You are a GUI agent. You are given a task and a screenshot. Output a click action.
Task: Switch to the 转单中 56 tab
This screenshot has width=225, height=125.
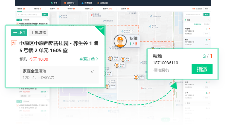[x=71, y=9]
